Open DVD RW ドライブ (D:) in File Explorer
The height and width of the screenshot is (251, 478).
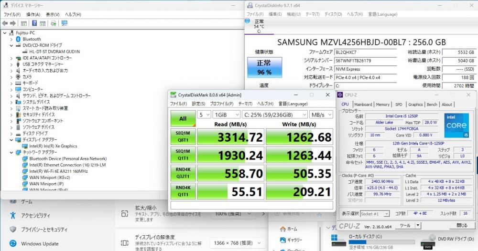(447, 241)
